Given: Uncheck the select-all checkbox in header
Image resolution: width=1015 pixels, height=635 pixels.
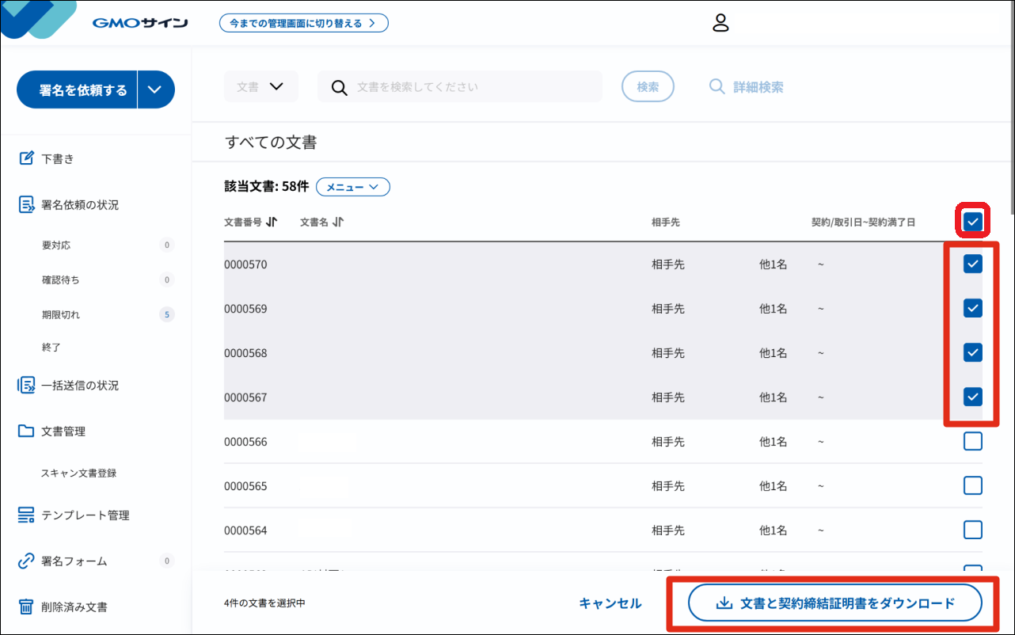Looking at the screenshot, I should 973,222.
